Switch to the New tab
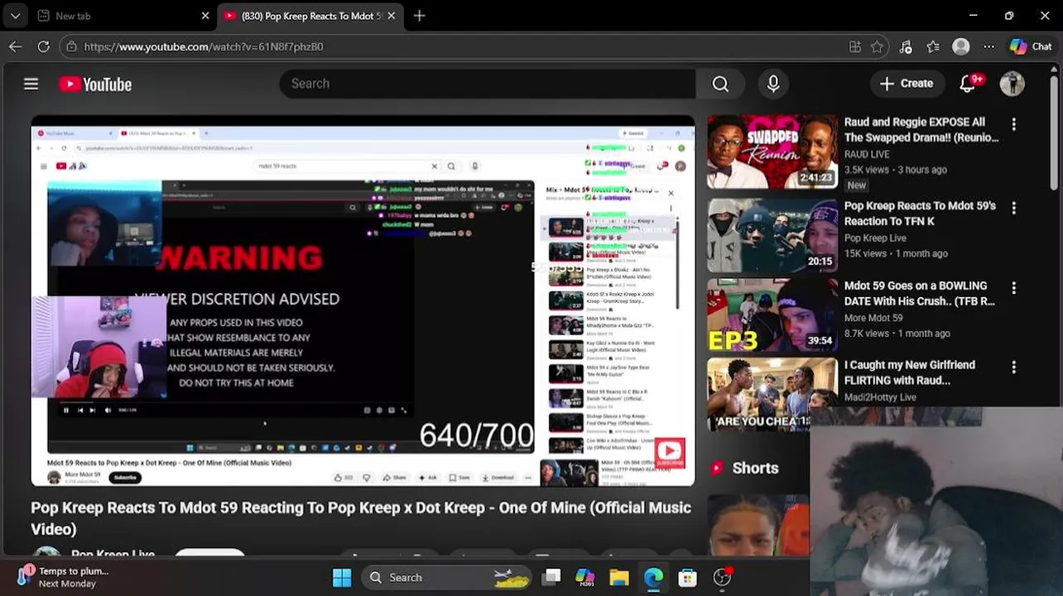The height and width of the screenshot is (596, 1063). pos(116,16)
